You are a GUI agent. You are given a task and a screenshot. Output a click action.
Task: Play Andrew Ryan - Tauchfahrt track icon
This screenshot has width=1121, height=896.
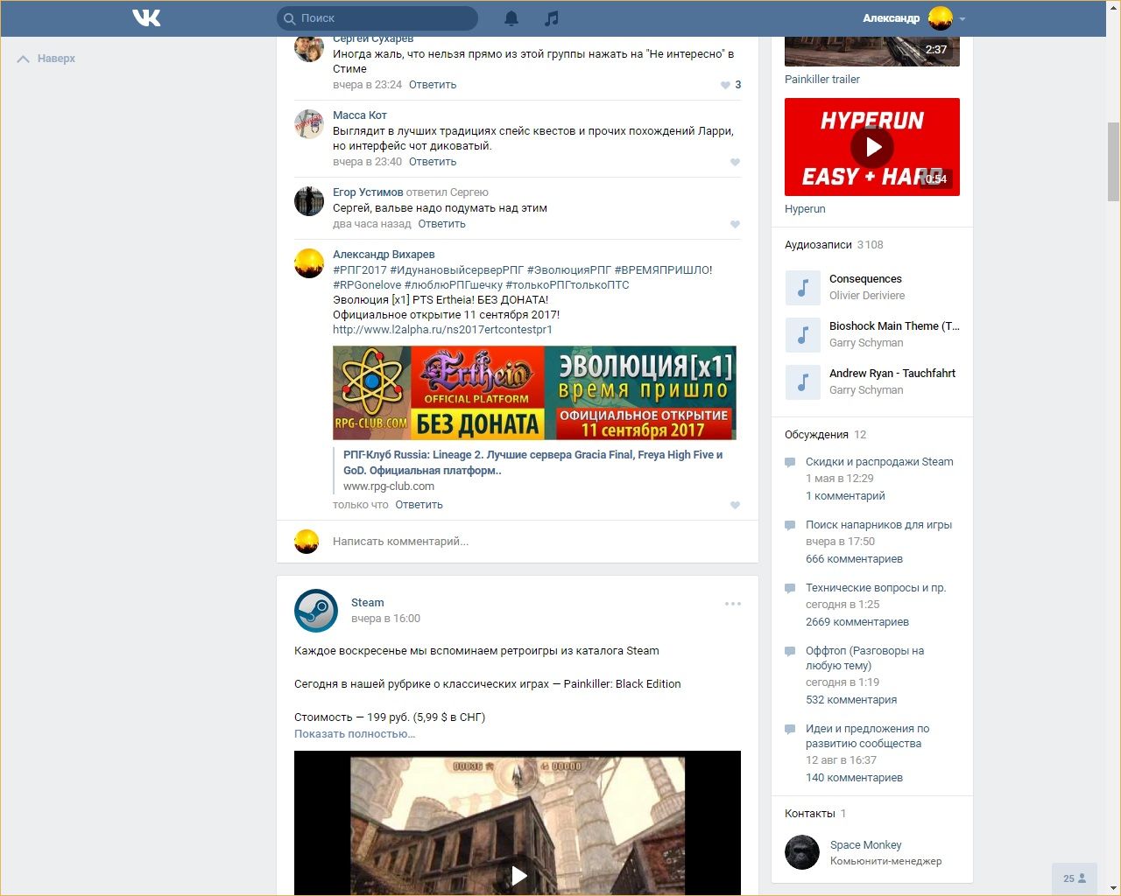tap(802, 381)
